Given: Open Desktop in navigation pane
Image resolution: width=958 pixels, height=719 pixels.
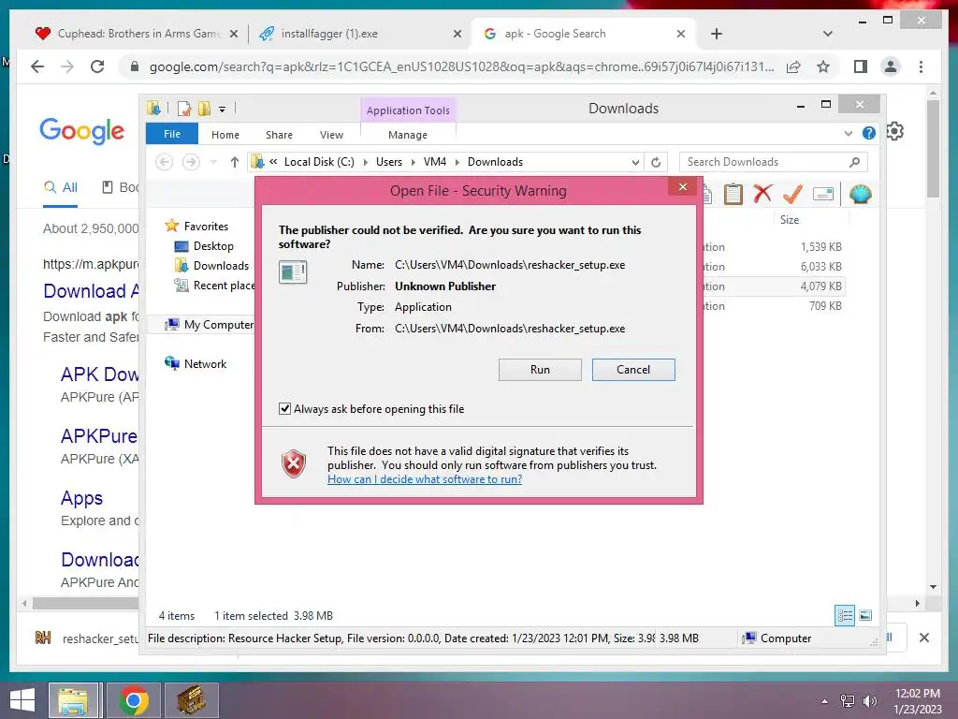Looking at the screenshot, I should pos(213,246).
